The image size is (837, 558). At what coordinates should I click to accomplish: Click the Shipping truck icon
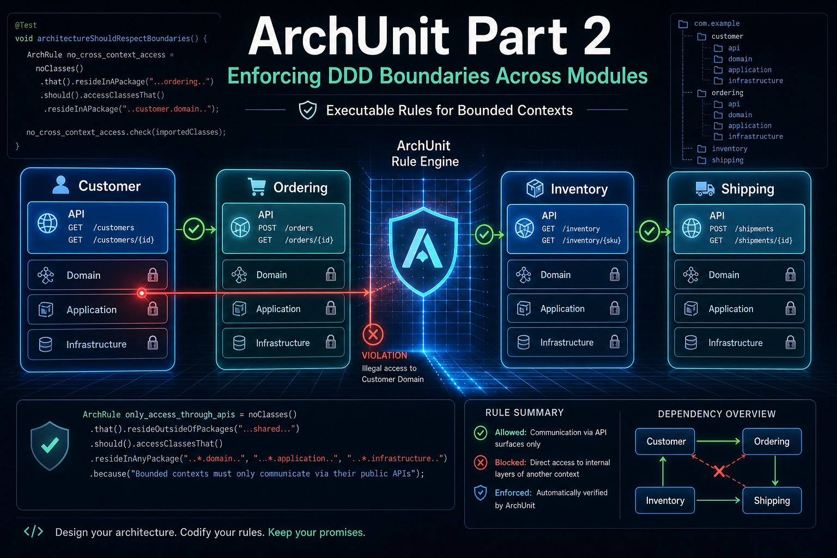705,189
